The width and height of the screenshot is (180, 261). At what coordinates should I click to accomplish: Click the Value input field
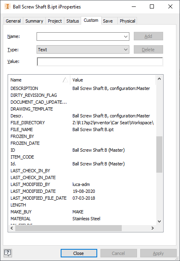(100, 62)
